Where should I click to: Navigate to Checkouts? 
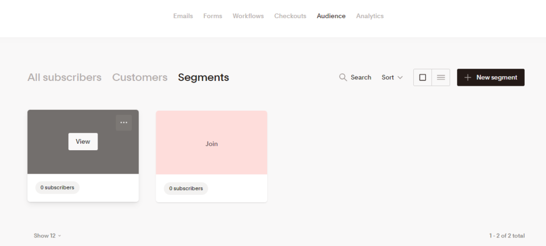(290, 16)
